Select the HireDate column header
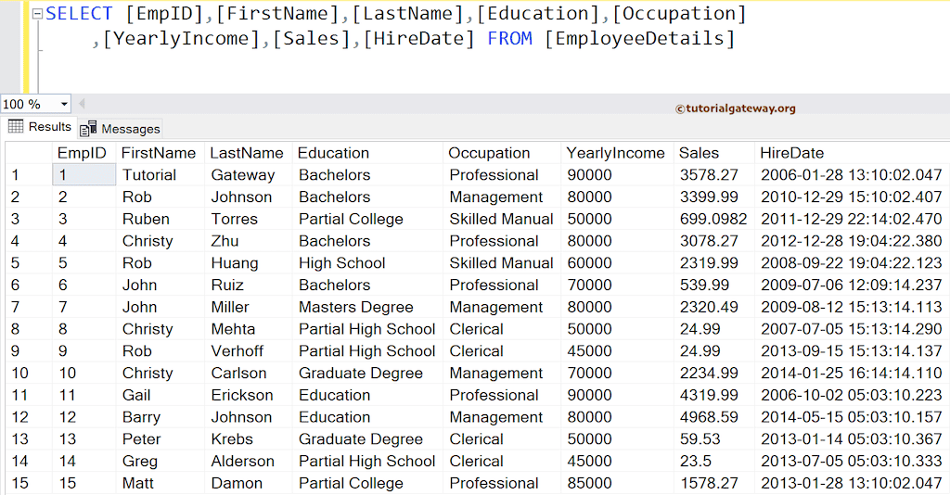 tap(853, 153)
